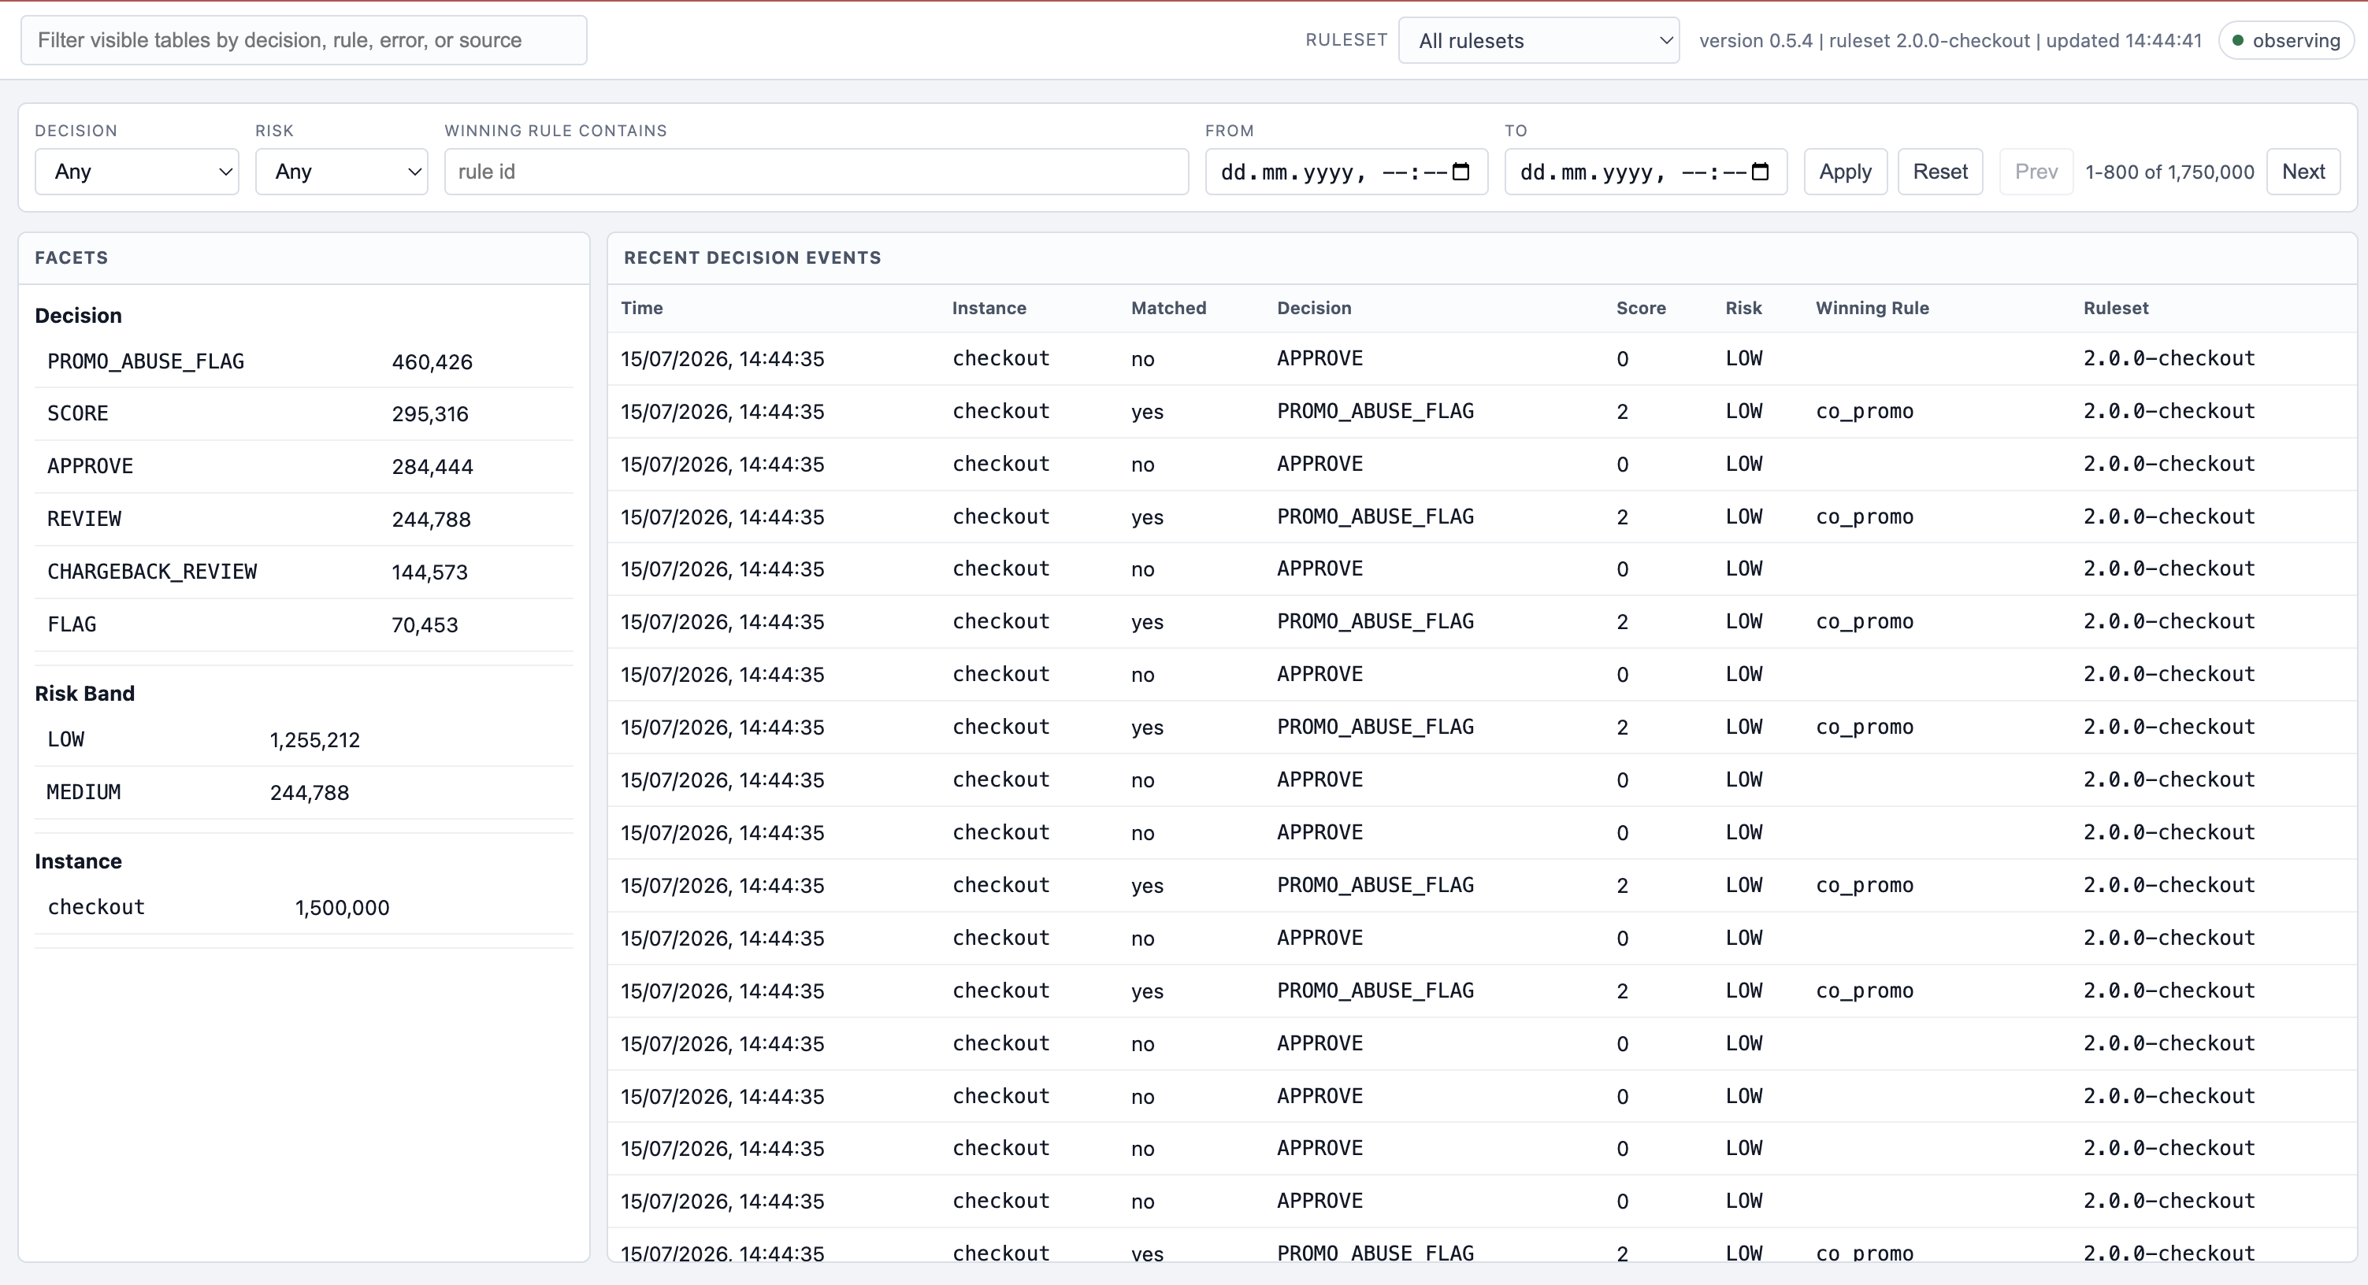2368x1285 pixels.
Task: Click the observing status badge
Action: coord(2285,40)
